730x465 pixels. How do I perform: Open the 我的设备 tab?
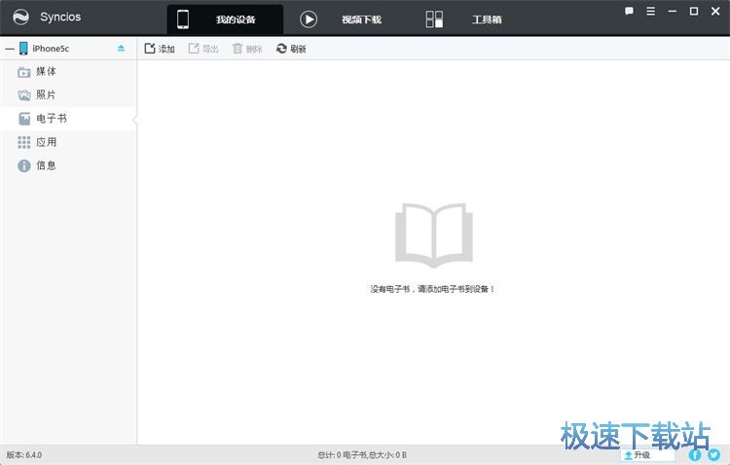click(225, 19)
